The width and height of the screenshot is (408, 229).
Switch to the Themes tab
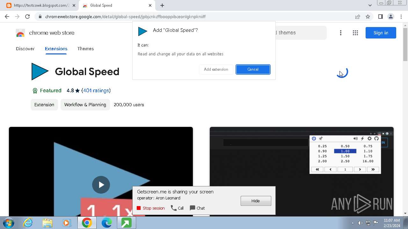(x=85, y=49)
